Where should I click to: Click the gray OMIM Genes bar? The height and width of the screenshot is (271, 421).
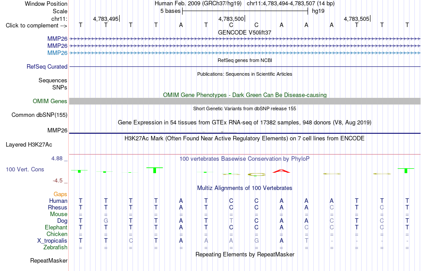pyautogui.click(x=245, y=101)
